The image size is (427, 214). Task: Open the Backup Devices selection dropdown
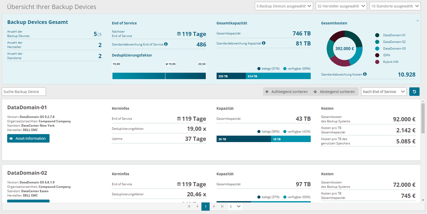(x=284, y=6)
